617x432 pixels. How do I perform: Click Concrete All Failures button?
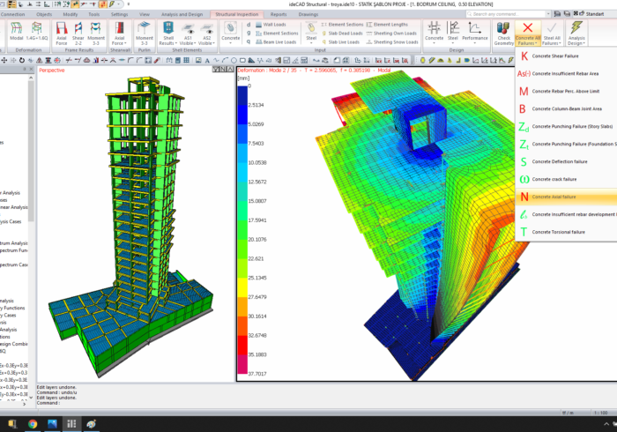coord(528,32)
